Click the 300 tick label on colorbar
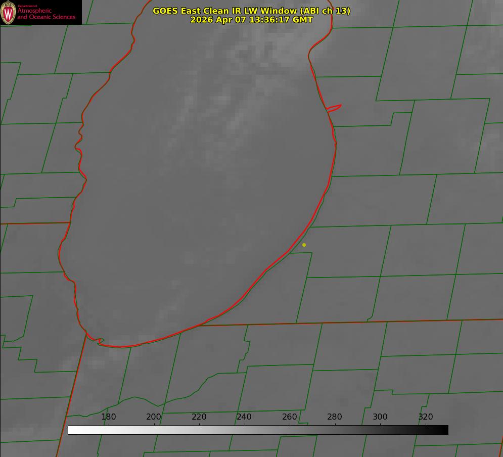 (x=380, y=417)
